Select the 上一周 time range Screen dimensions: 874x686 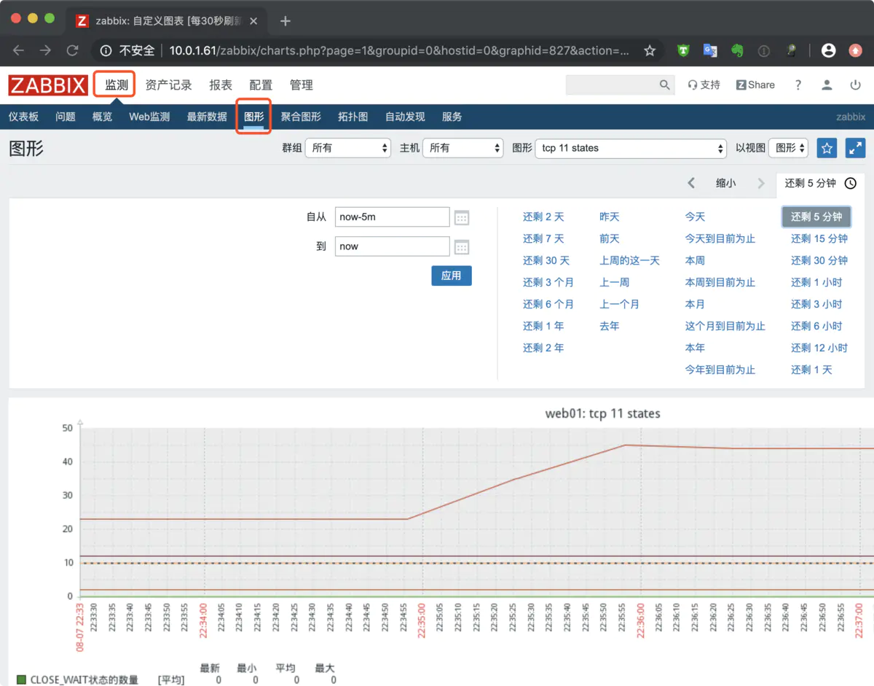coord(615,282)
